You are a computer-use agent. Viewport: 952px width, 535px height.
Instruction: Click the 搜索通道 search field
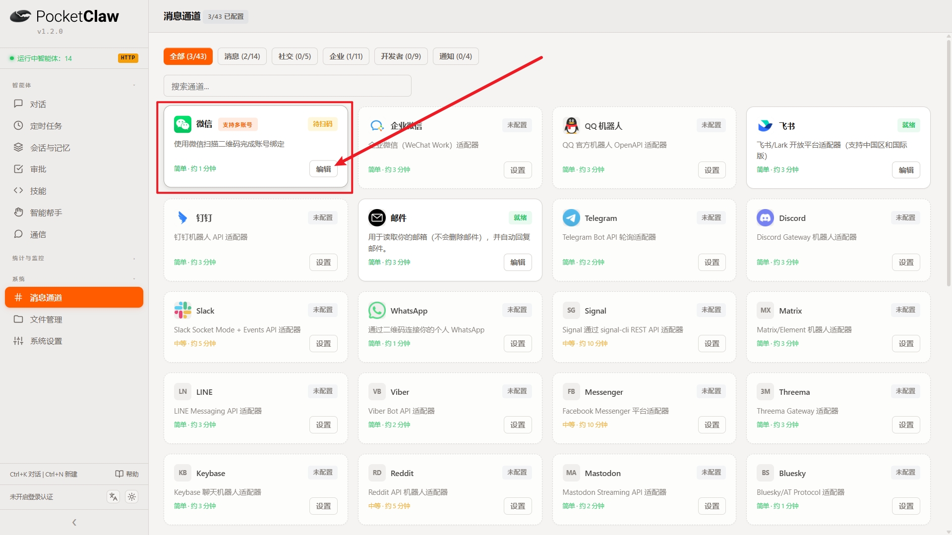point(288,86)
